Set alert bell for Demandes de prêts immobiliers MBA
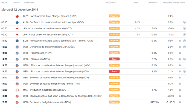 click(180, 47)
